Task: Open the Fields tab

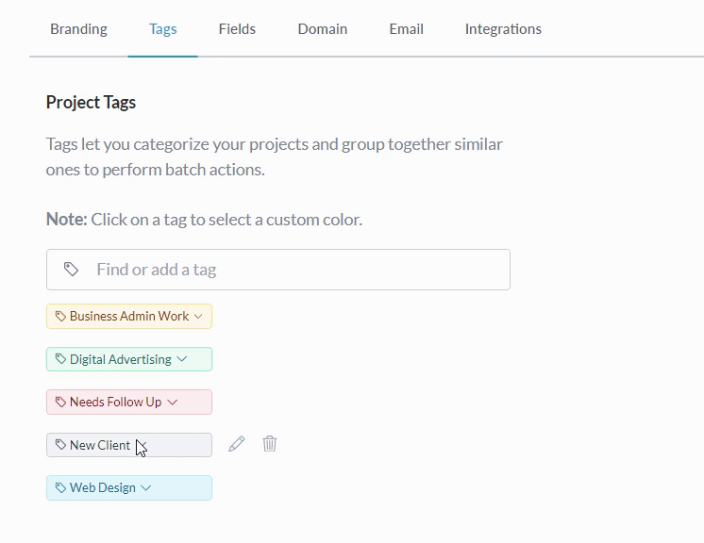Action: click(x=237, y=29)
